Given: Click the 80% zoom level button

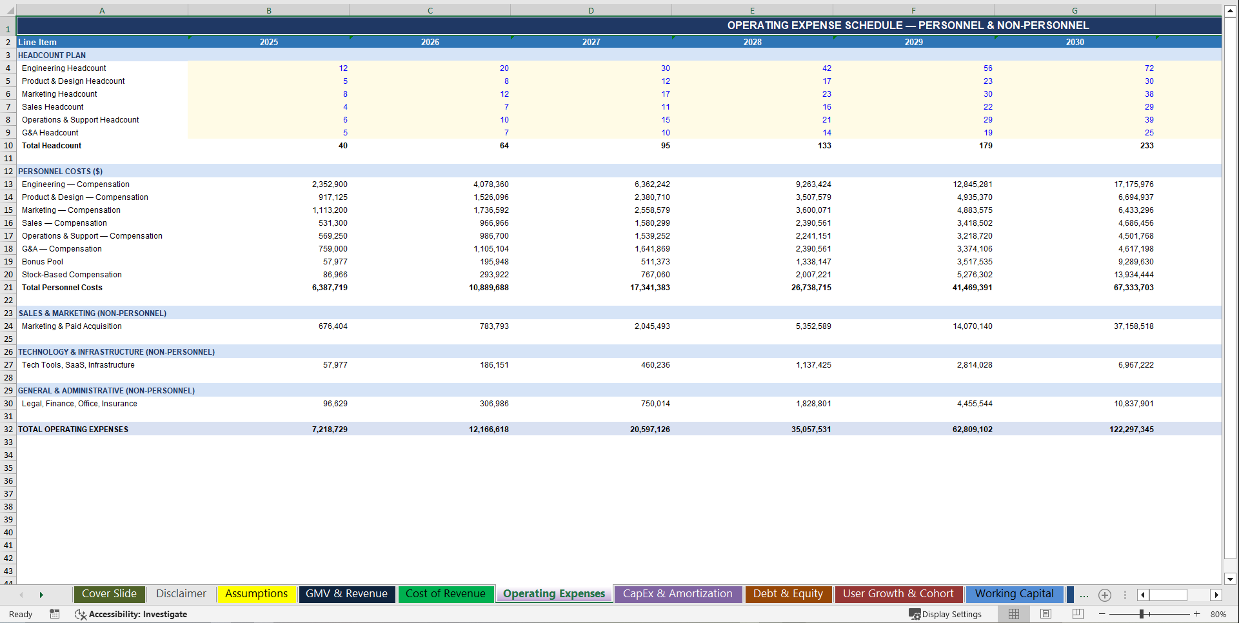Looking at the screenshot, I should tap(1219, 614).
